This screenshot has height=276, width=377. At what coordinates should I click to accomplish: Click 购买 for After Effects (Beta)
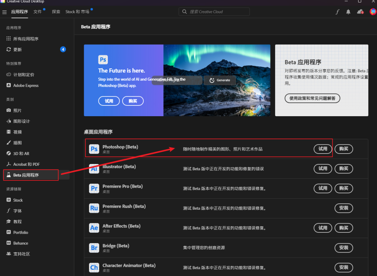344,228
